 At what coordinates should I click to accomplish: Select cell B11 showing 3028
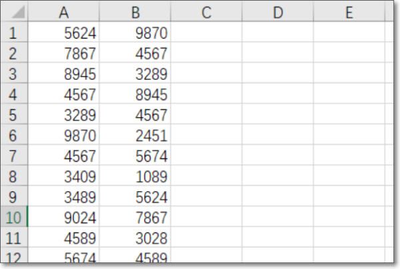(135, 237)
